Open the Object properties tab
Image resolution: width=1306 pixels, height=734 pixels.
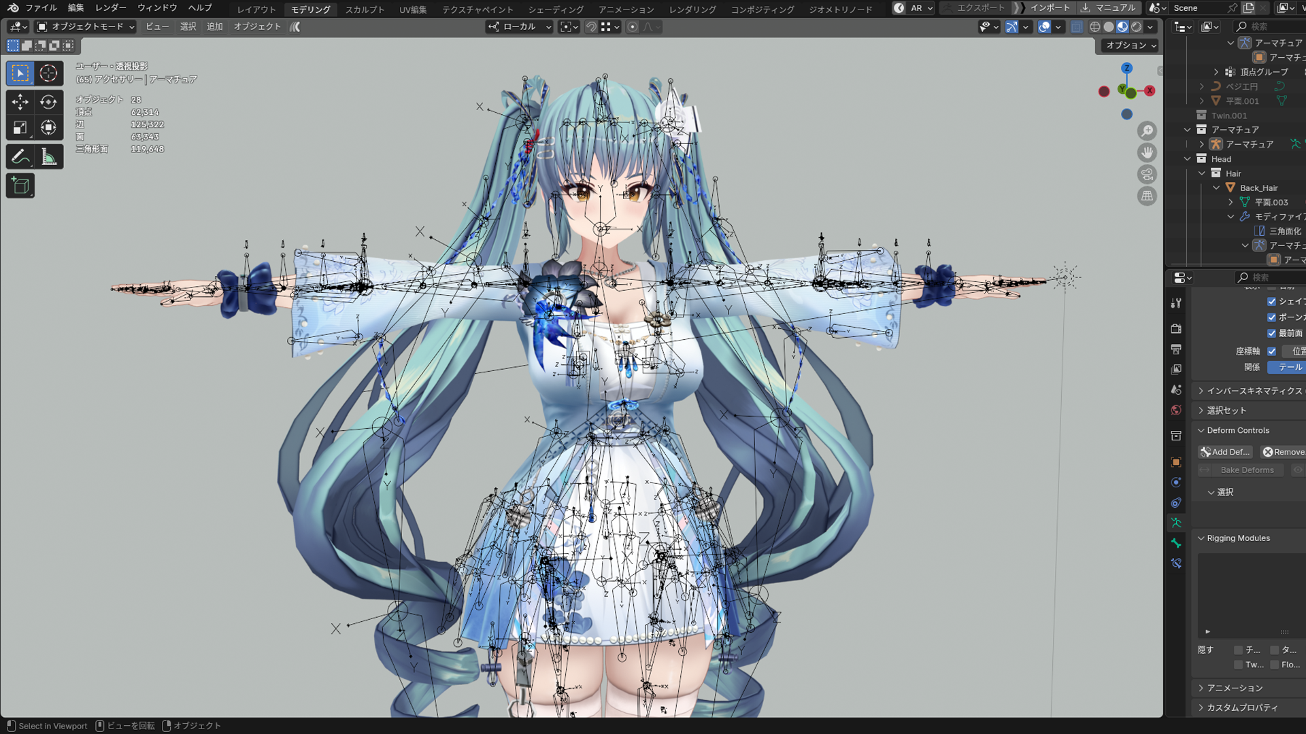1176,462
